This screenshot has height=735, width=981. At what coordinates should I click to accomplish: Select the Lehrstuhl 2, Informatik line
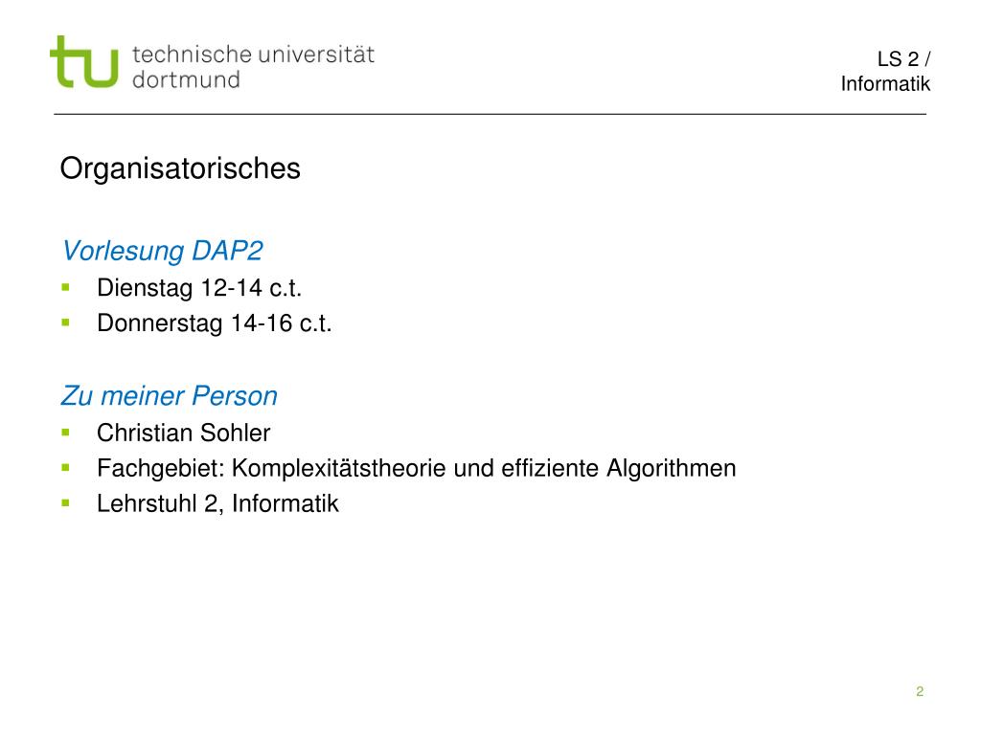217,503
